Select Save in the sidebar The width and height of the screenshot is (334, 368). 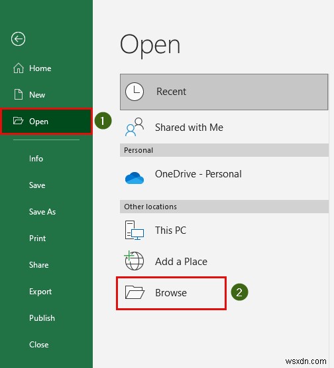click(37, 185)
